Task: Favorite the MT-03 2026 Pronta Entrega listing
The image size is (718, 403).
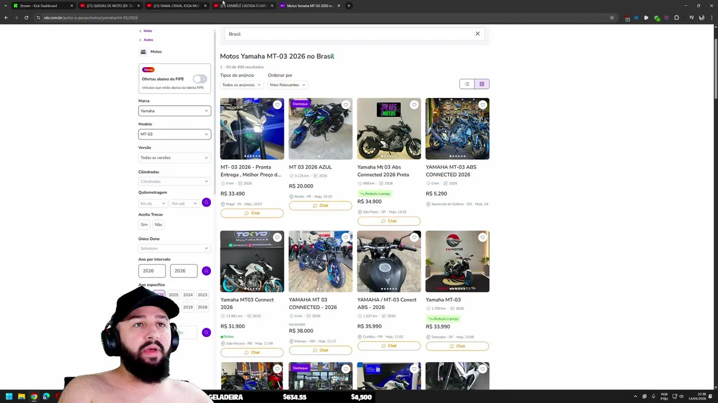Action: [x=277, y=105]
